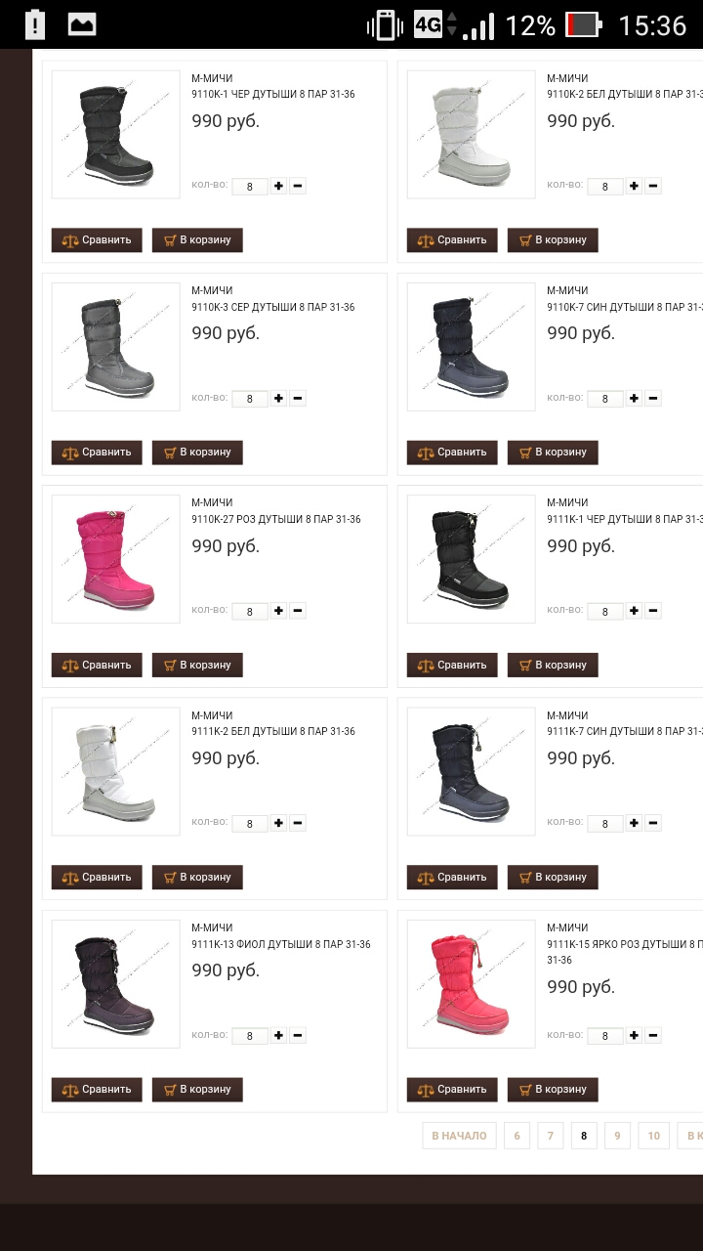Click plus icon for 9110K-27 pink boots

(x=278, y=611)
